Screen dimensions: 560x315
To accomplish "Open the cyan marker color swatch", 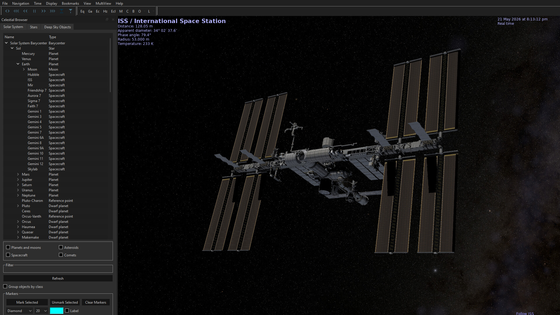I will 57,311.
